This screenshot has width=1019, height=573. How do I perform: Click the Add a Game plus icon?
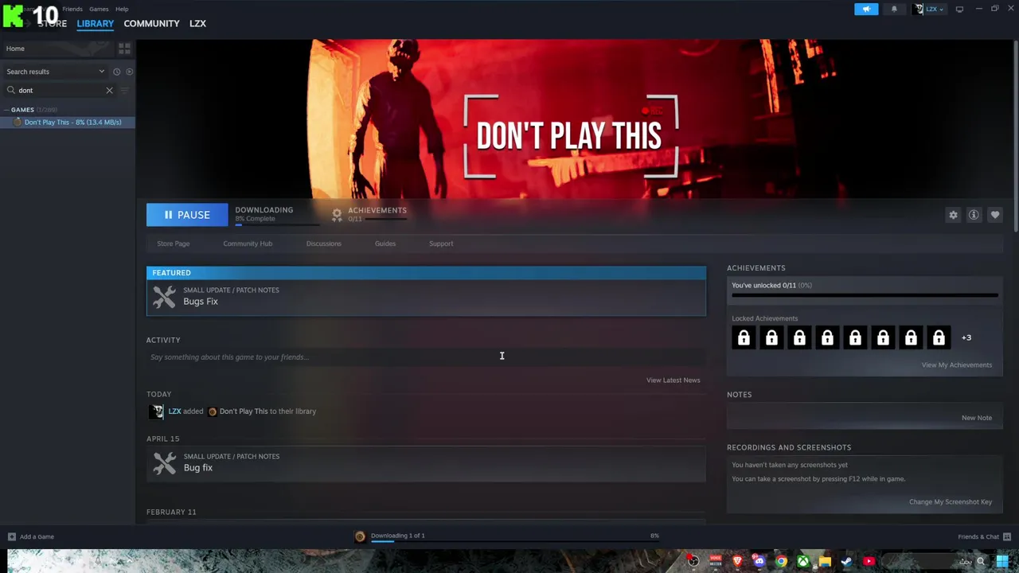tap(11, 536)
